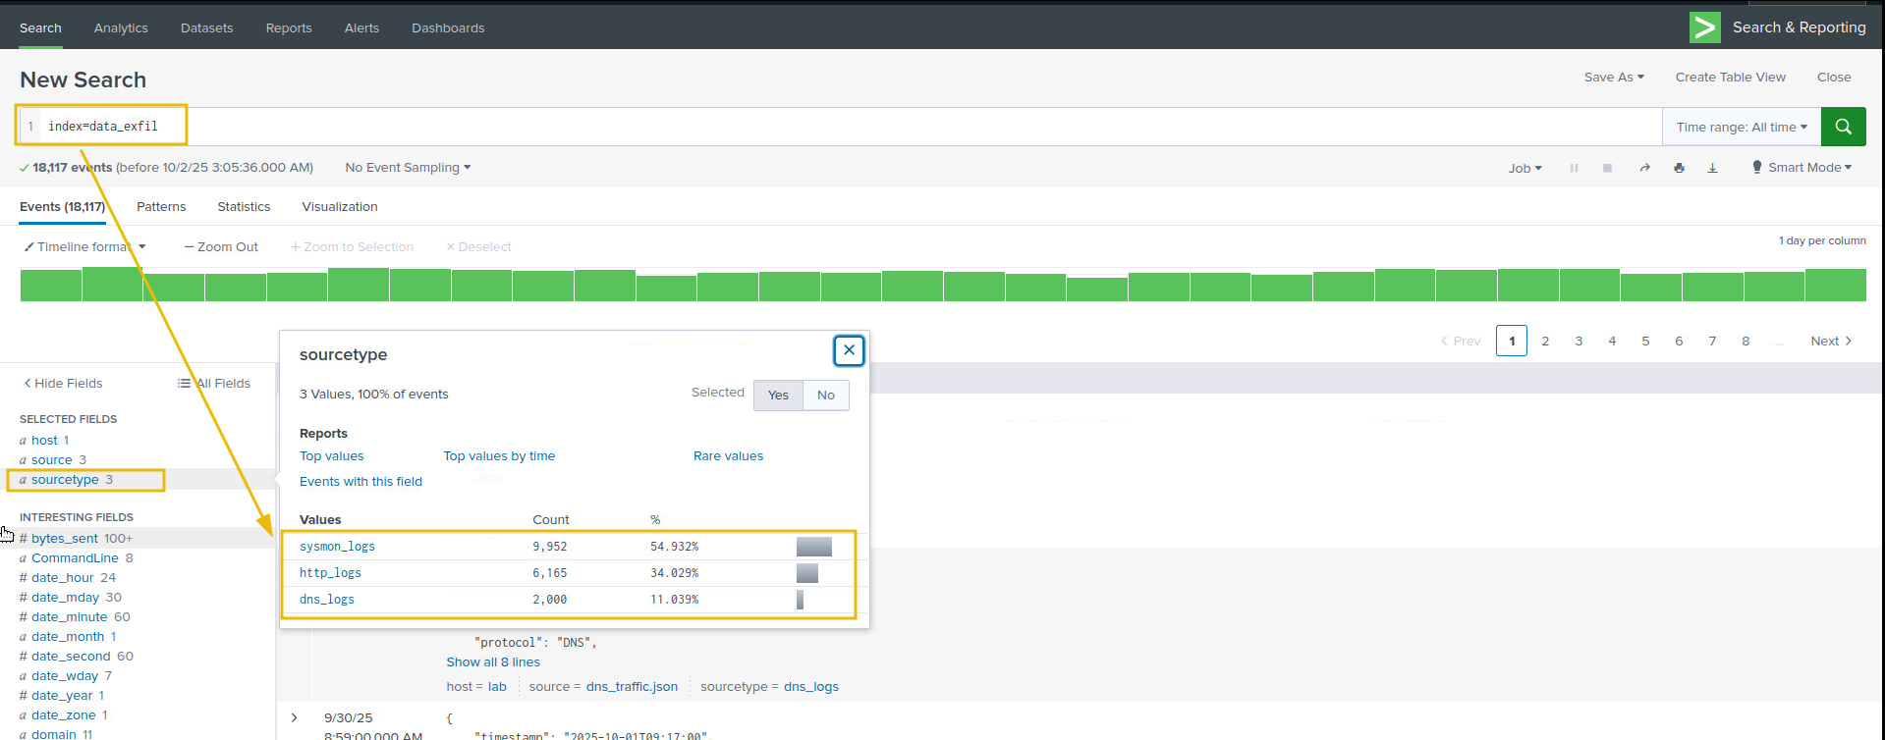Click the http_logs percentage bar
The width and height of the screenshot is (1885, 740).
coord(807,573)
